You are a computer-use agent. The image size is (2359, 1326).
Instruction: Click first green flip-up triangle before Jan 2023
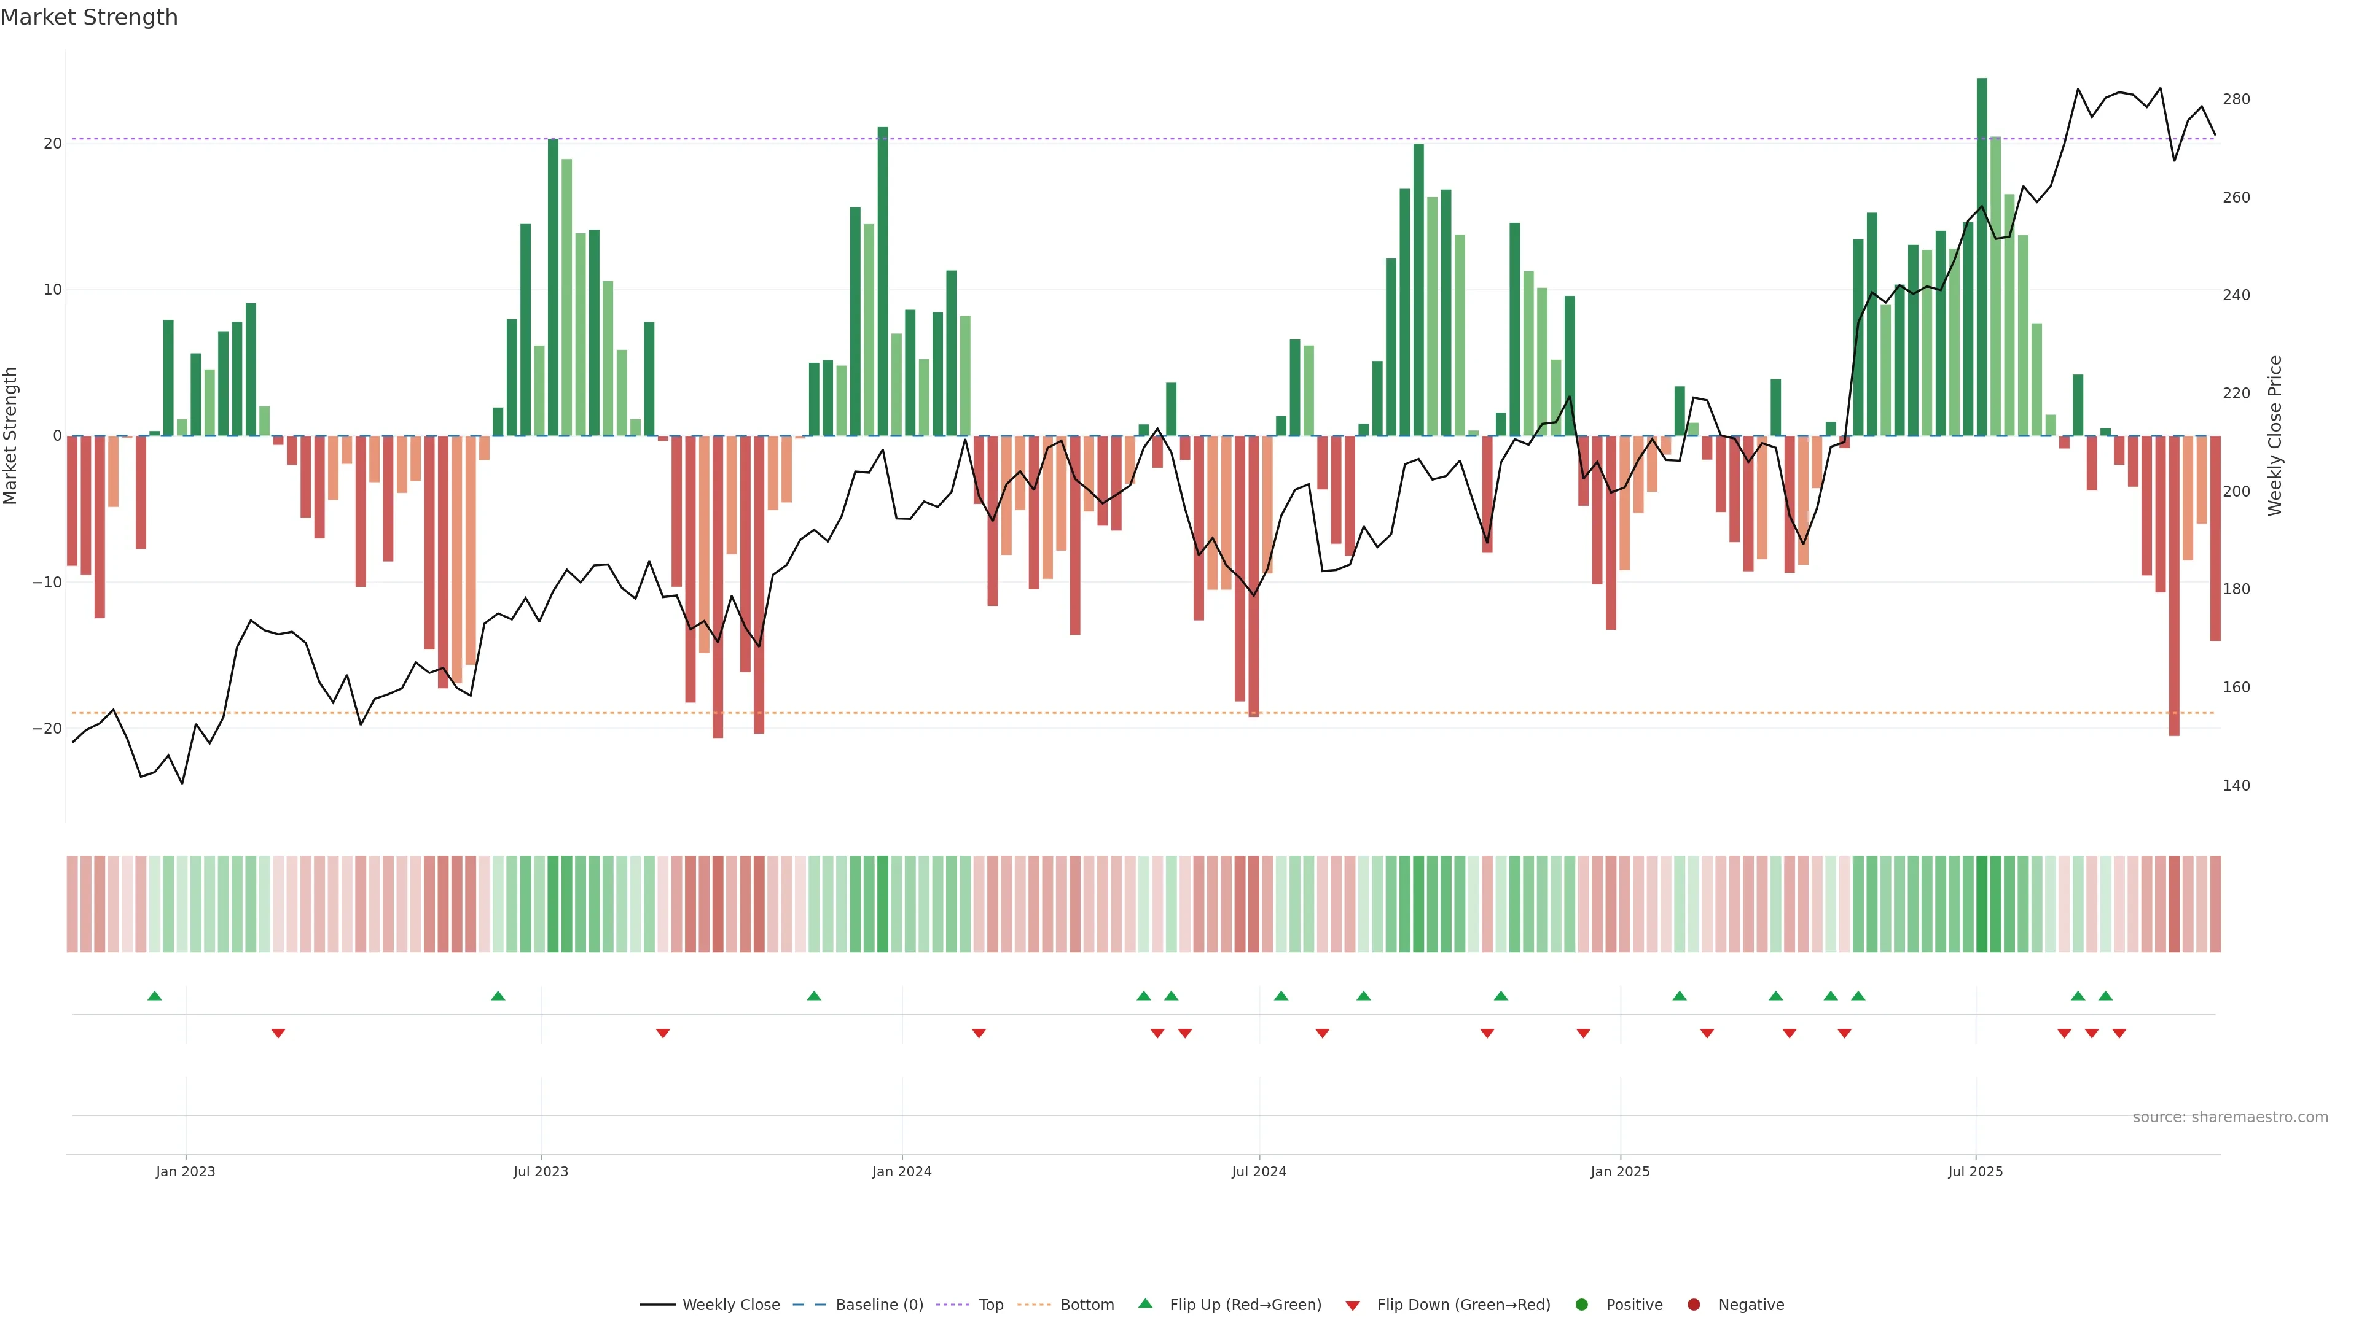coord(155,996)
